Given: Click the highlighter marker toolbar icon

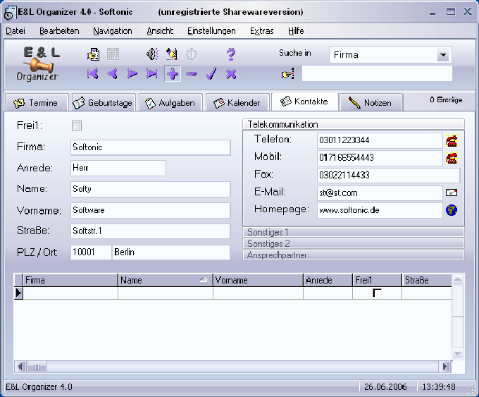Looking at the screenshot, I should 172,54.
